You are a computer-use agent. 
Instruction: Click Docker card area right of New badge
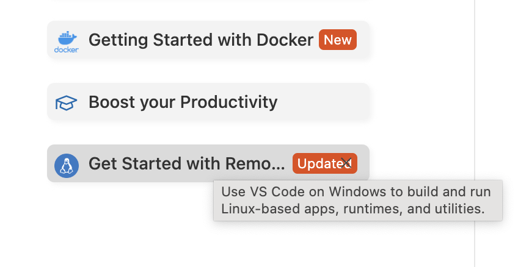click(363, 40)
